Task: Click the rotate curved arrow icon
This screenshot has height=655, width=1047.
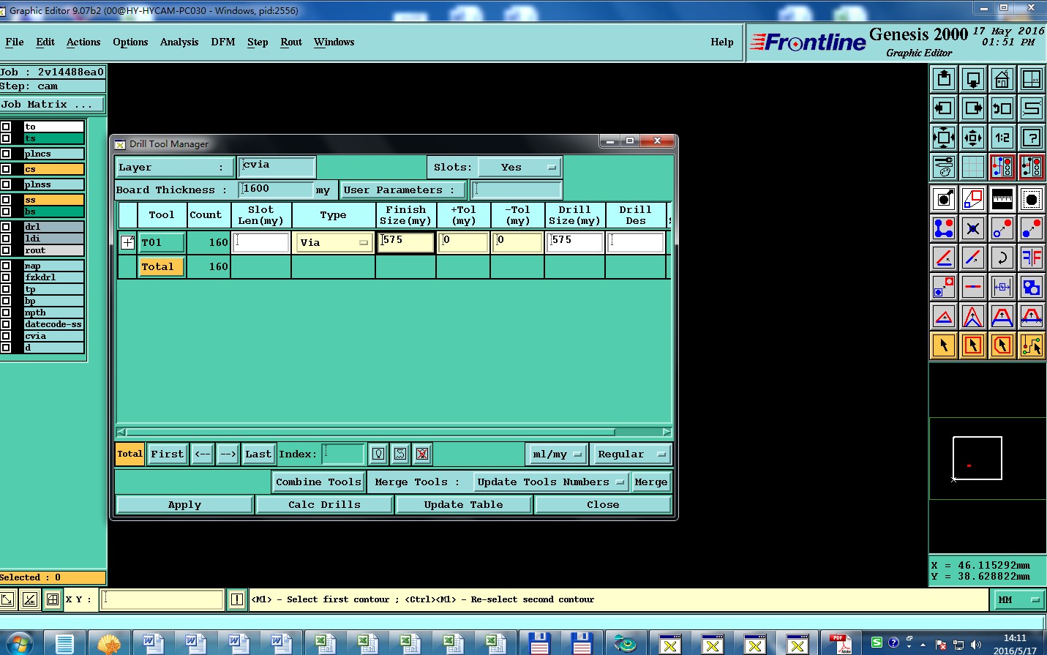Action: click(1002, 258)
